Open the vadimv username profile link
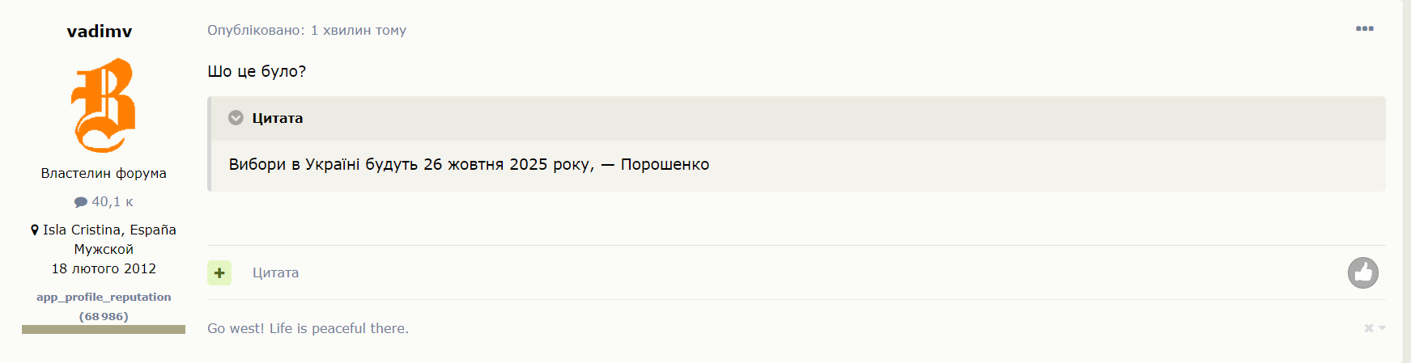Image resolution: width=1411 pixels, height=363 pixels. click(x=100, y=32)
